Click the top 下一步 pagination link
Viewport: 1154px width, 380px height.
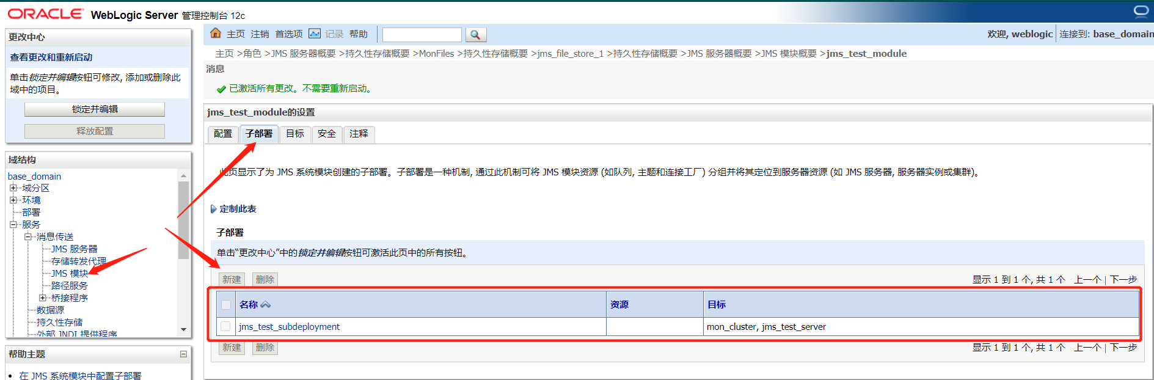pos(1123,280)
